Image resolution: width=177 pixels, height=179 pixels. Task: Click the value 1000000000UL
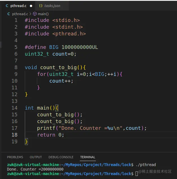tap(80, 47)
